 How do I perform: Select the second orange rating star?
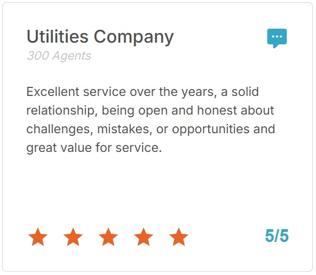[x=73, y=237]
